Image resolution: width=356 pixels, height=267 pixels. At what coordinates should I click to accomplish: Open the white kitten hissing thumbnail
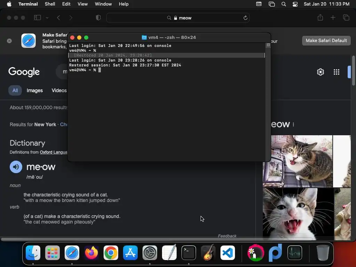[x=298, y=214]
